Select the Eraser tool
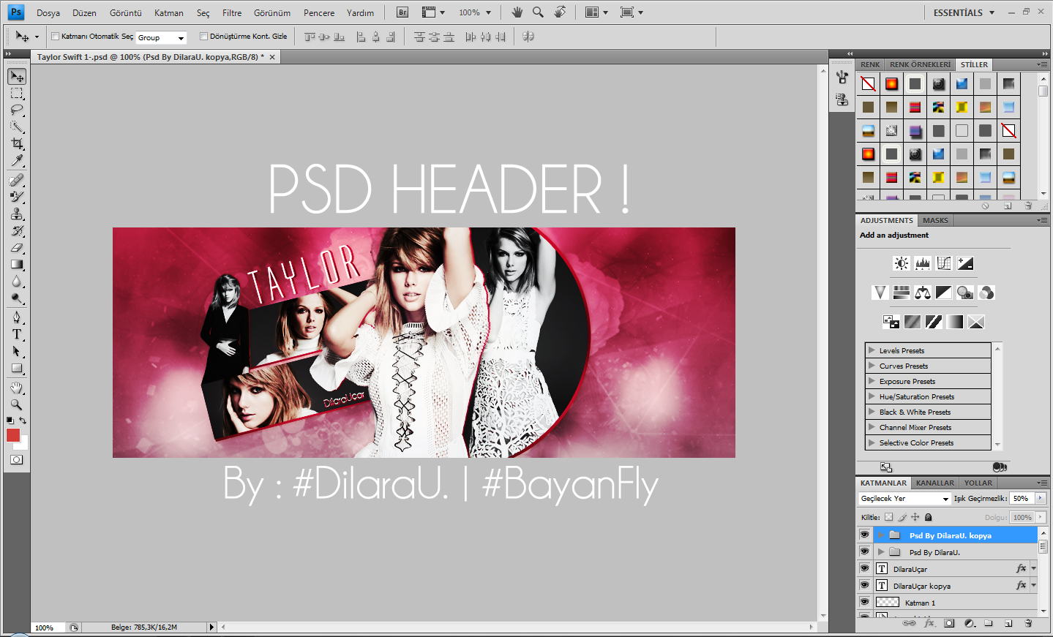Viewport: 1053px width, 637px height. [16, 248]
